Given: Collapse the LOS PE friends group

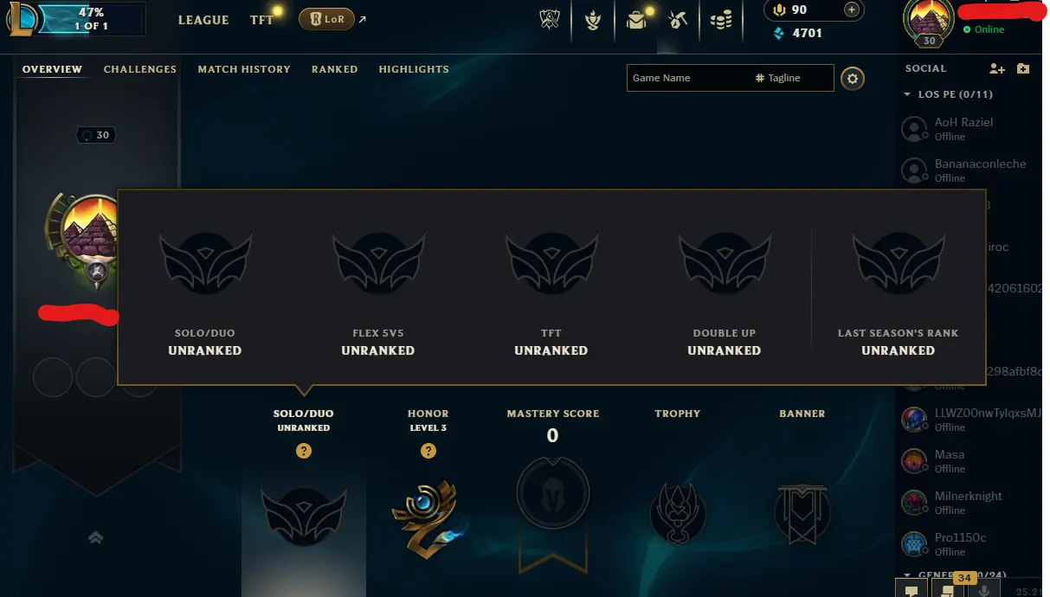Looking at the screenshot, I should click(x=907, y=94).
